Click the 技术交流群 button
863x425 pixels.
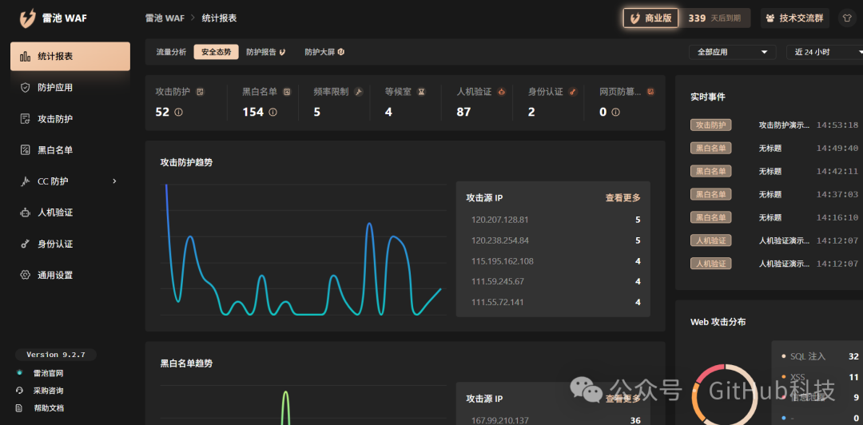tap(795, 18)
